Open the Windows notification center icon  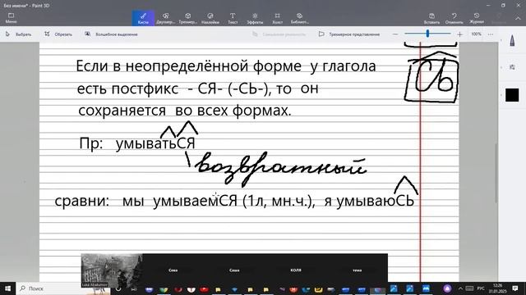[515, 288]
